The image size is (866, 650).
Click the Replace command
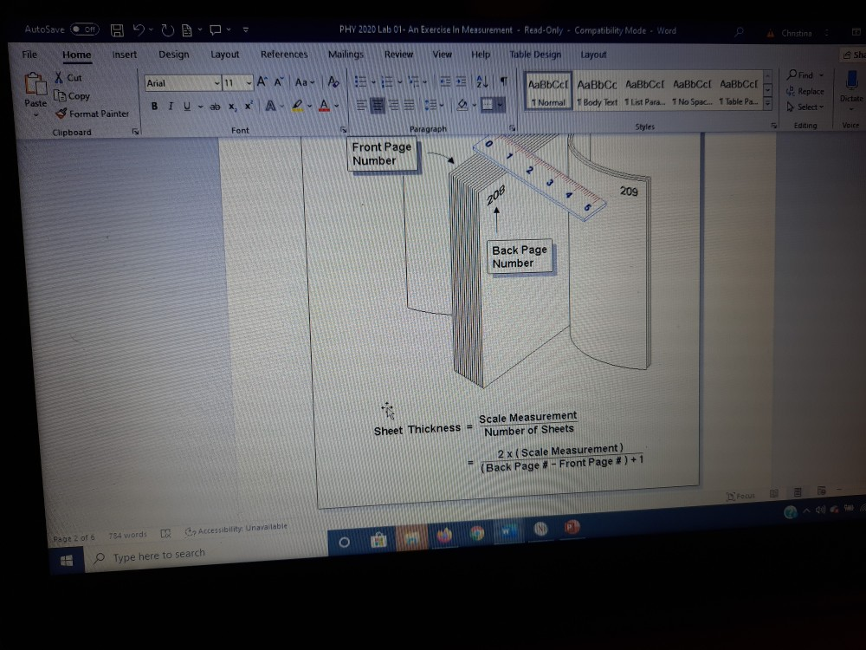pyautogui.click(x=805, y=91)
